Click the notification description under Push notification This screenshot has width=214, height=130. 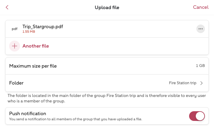pos(76,119)
